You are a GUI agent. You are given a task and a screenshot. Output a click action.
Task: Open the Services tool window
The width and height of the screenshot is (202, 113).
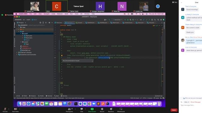[x=64, y=96]
